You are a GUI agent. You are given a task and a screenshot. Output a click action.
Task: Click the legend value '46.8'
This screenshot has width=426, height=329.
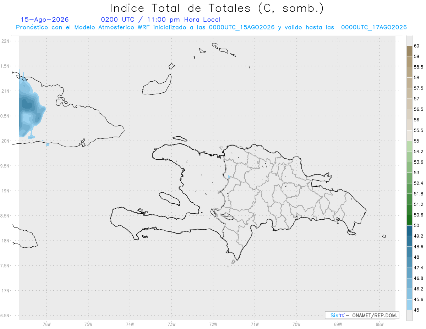pyautogui.click(x=419, y=278)
